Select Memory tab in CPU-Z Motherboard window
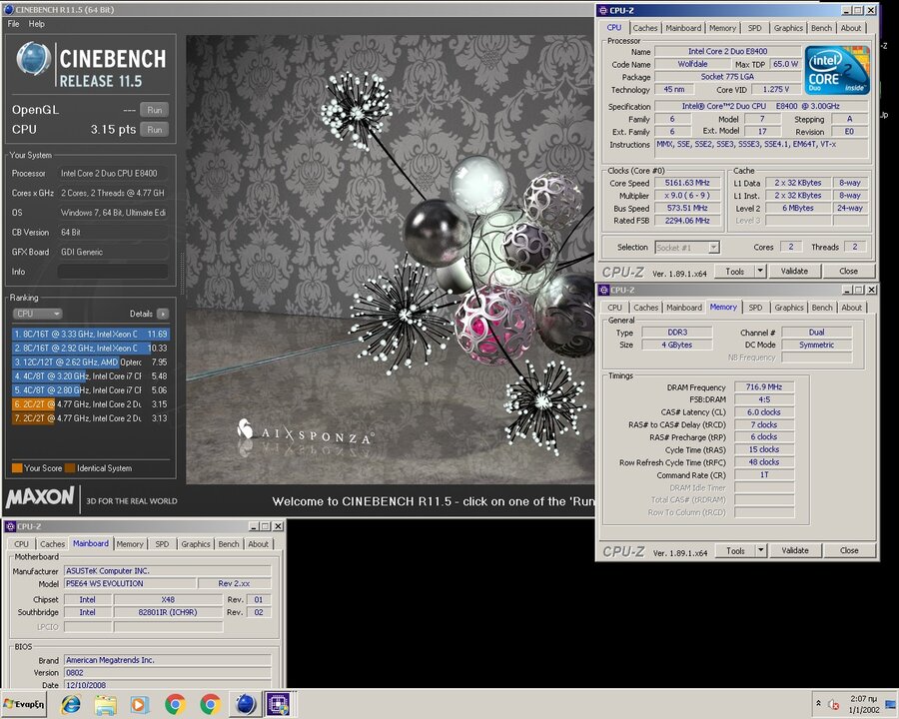Screen dimensions: 899x719 [x=130, y=544]
